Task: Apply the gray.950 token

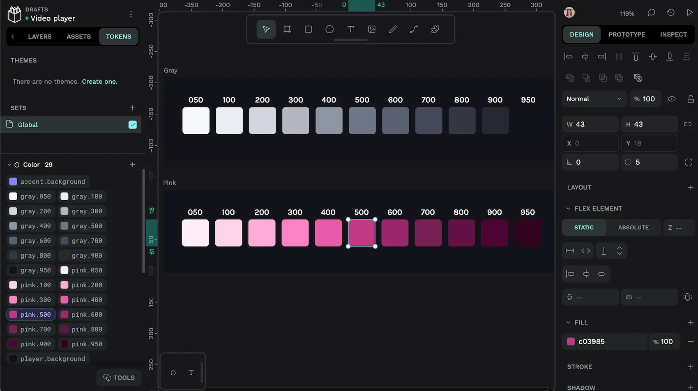Action: point(31,270)
